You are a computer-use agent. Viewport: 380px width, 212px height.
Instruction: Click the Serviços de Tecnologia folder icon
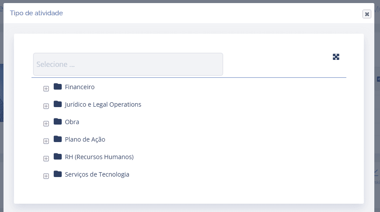58,174
